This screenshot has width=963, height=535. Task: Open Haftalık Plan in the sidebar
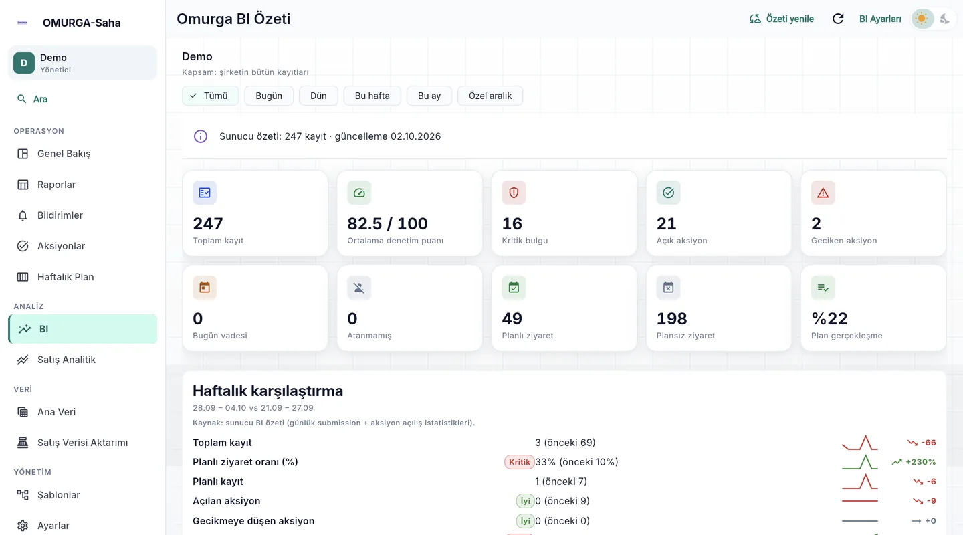click(83, 277)
